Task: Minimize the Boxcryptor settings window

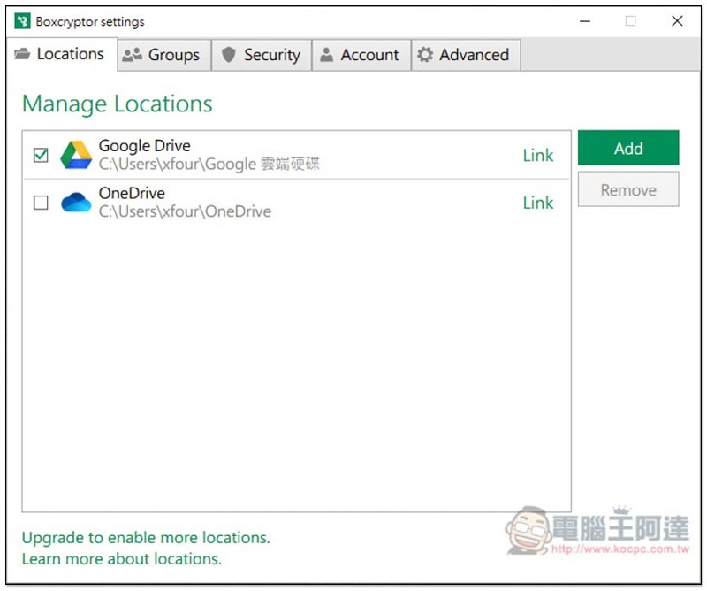Action: point(583,21)
